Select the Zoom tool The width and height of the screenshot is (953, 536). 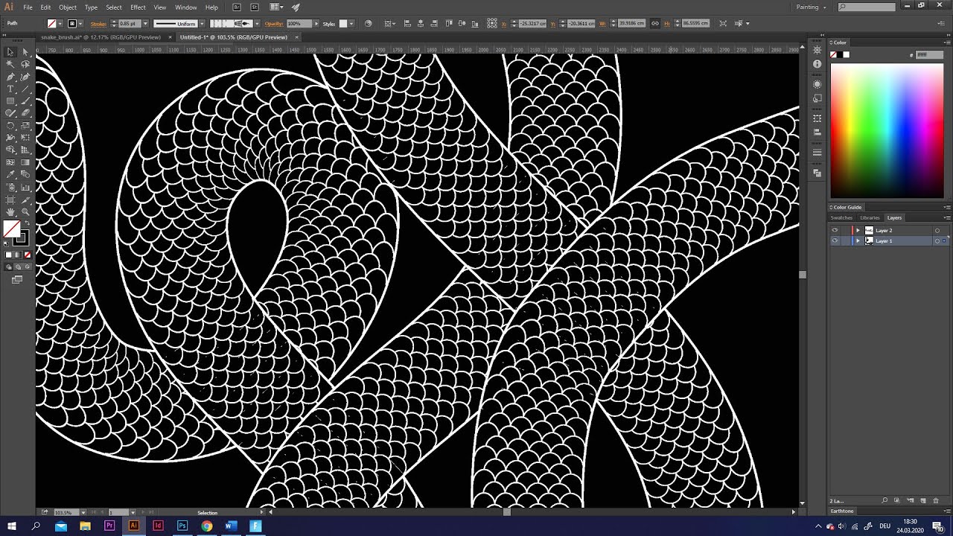(x=25, y=212)
